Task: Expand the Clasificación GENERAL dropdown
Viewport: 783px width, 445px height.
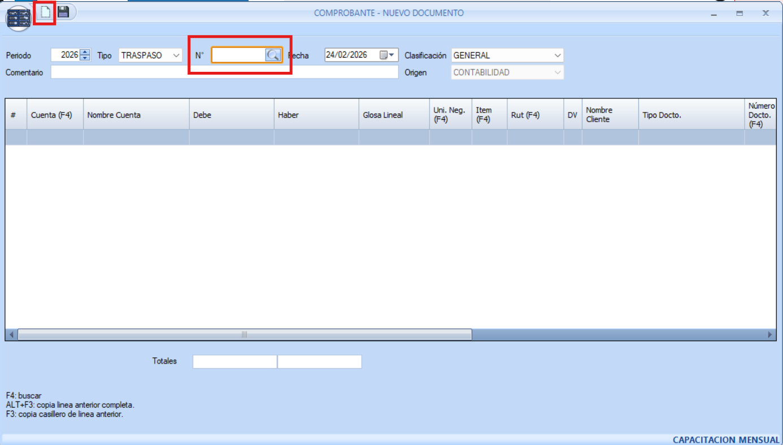Action: click(558, 55)
